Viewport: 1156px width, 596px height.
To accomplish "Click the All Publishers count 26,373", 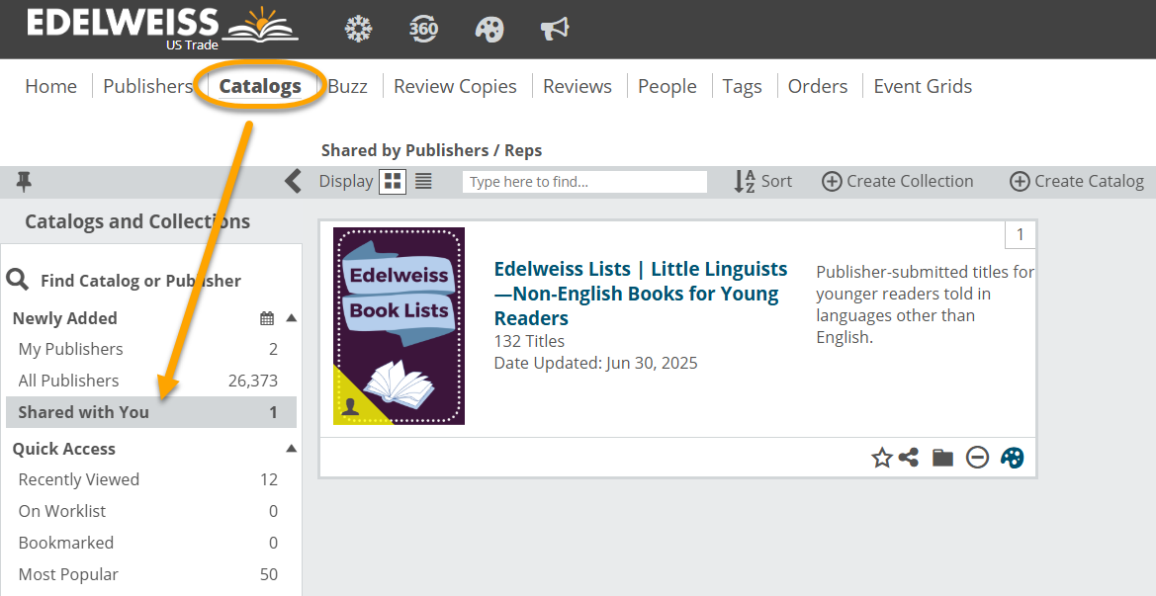I will 253,381.
